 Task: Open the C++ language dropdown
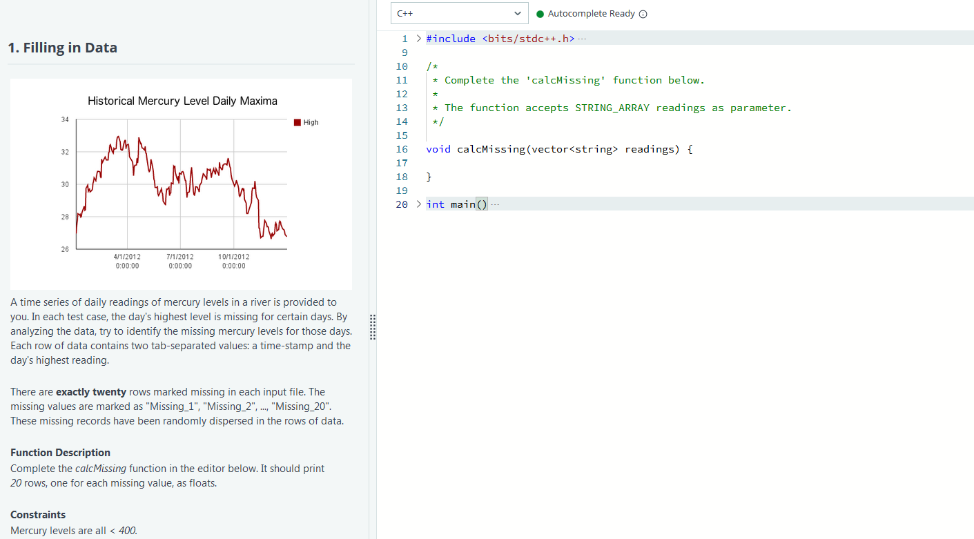point(459,13)
